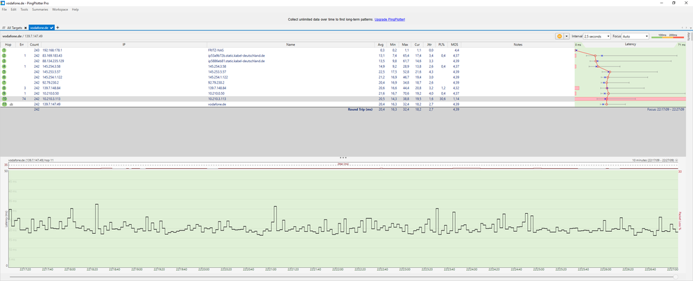Image resolution: width=693 pixels, height=281 pixels.
Task: Click the horizontal timeline scrollbar at the bottom
Action: pyautogui.click(x=343, y=277)
